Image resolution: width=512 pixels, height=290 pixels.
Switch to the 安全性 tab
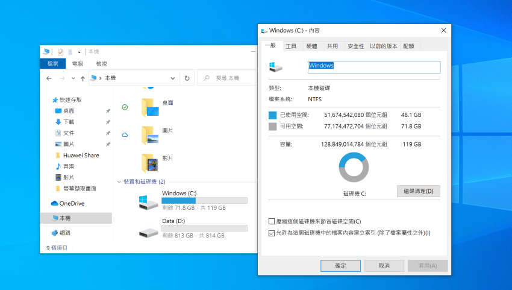click(x=356, y=46)
